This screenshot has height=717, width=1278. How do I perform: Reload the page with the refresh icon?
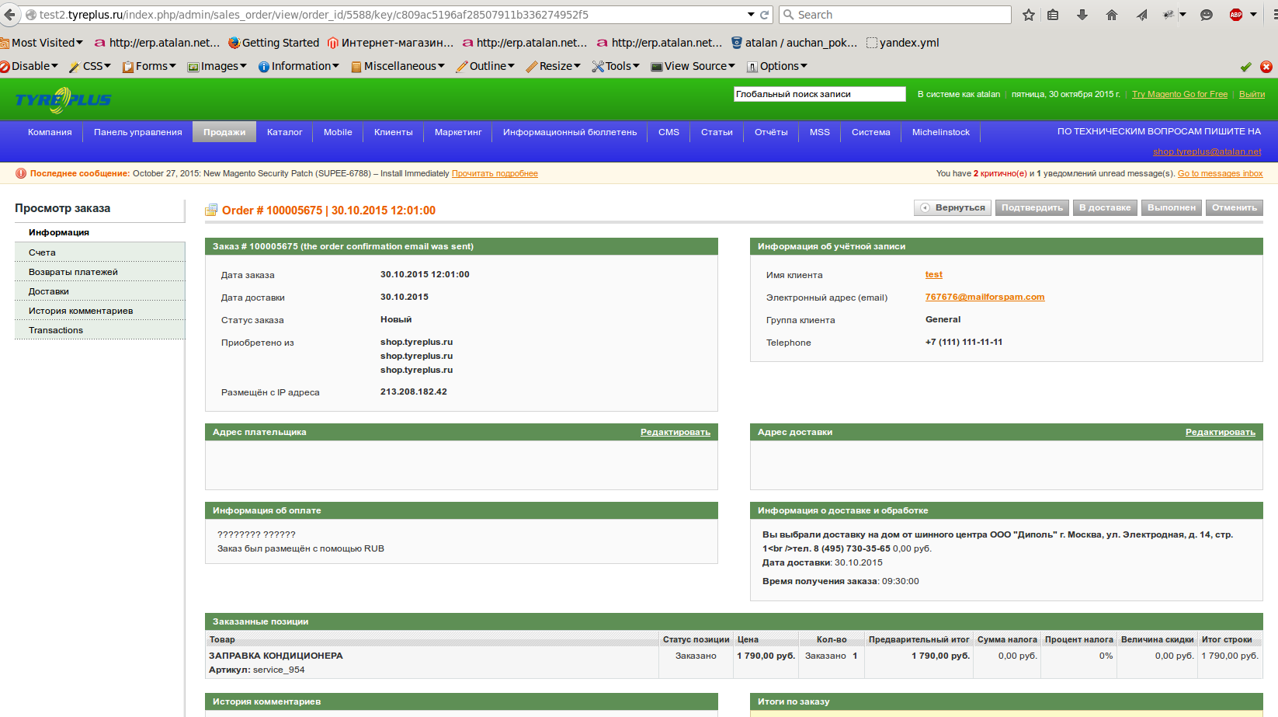pos(765,15)
